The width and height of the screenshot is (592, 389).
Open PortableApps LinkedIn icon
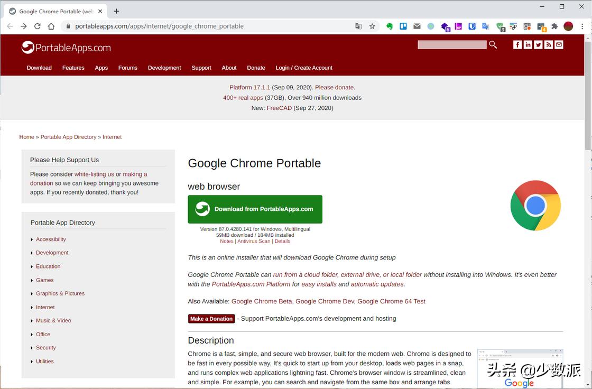pos(528,44)
